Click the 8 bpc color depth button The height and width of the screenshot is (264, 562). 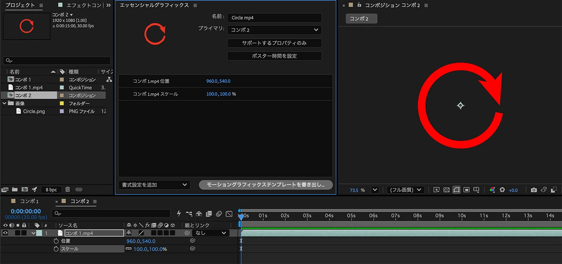(51, 189)
